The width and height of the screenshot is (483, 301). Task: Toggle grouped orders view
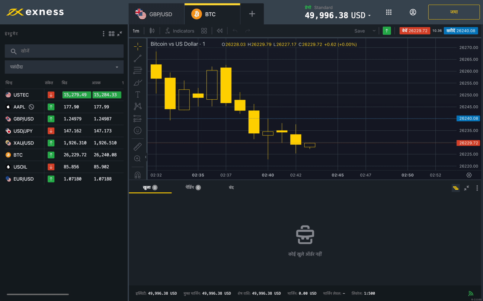click(456, 188)
